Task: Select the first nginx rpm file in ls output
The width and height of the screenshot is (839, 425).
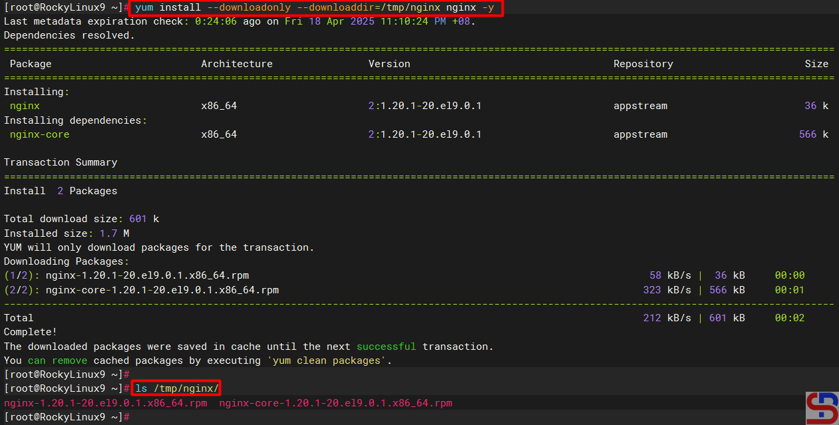Action: click(x=105, y=403)
